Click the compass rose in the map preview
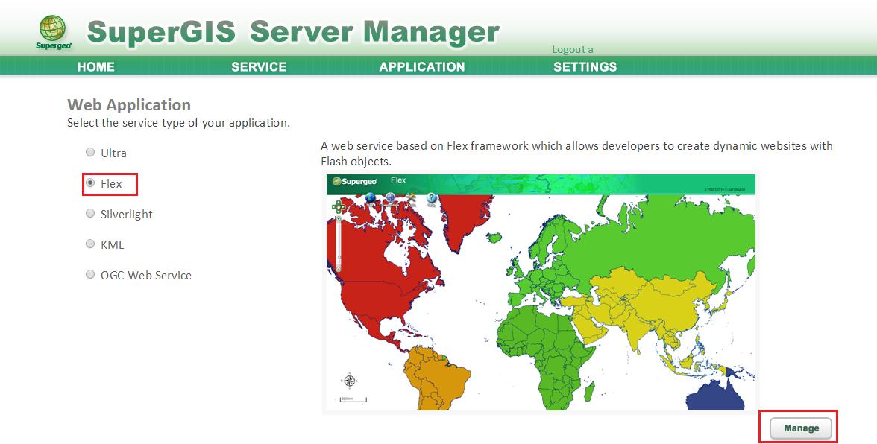The image size is (877, 444). point(350,381)
